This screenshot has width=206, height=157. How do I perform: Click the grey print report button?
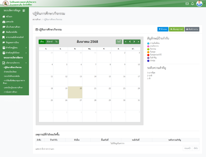point(192,29)
